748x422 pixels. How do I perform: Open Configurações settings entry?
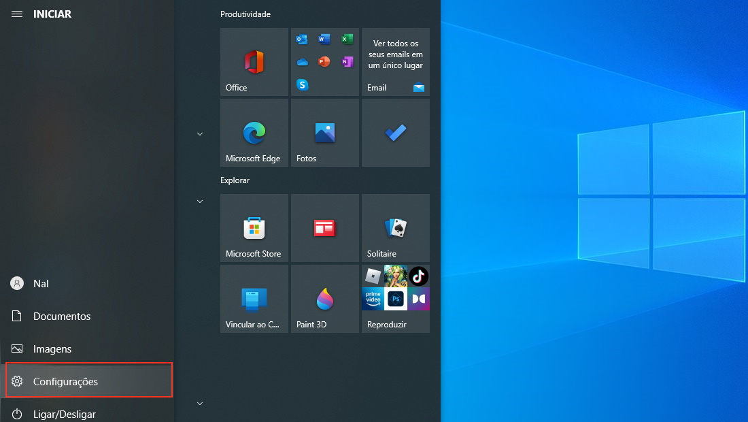[x=88, y=381]
